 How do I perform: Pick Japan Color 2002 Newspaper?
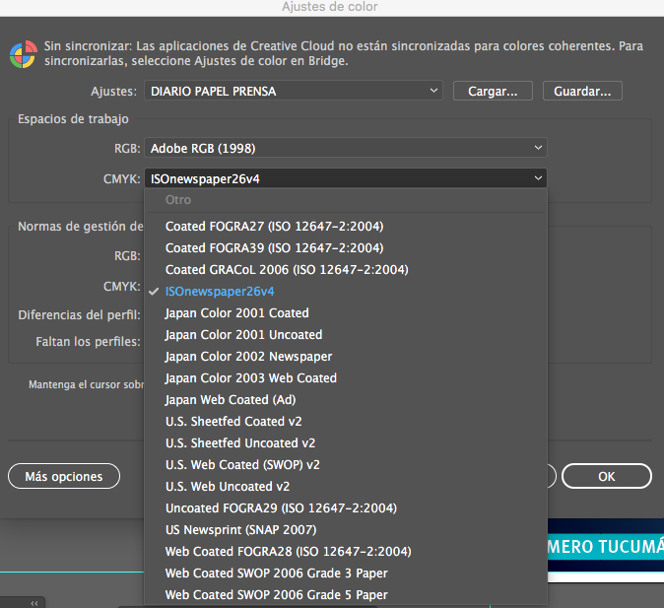[x=346, y=357]
